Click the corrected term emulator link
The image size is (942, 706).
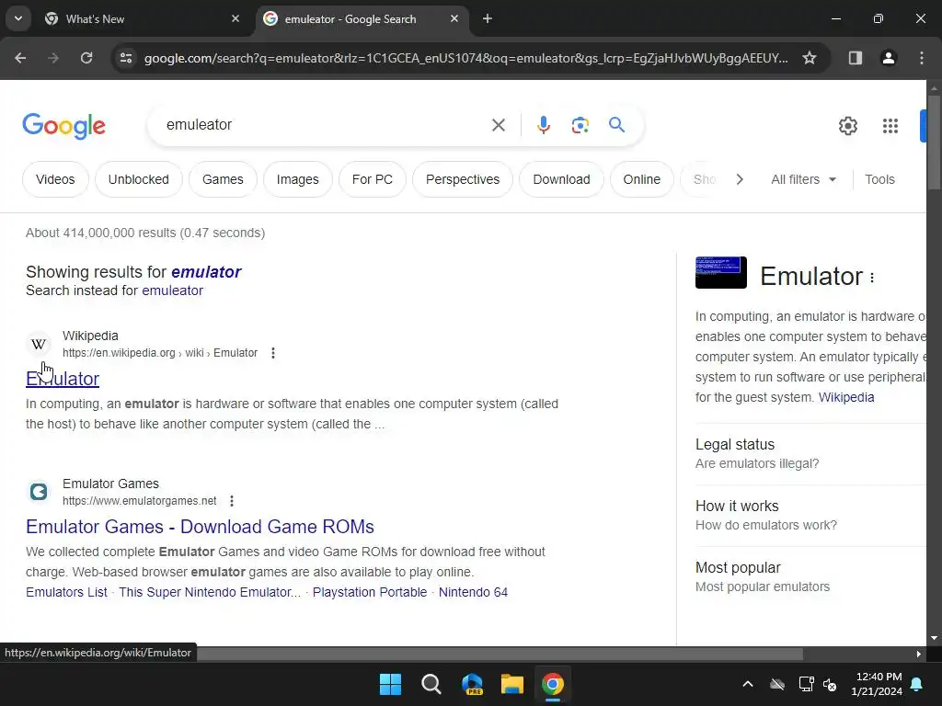pyautogui.click(x=206, y=272)
